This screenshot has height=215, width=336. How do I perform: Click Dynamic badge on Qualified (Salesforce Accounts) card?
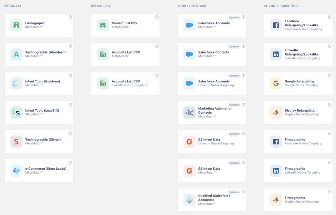(x=234, y=192)
